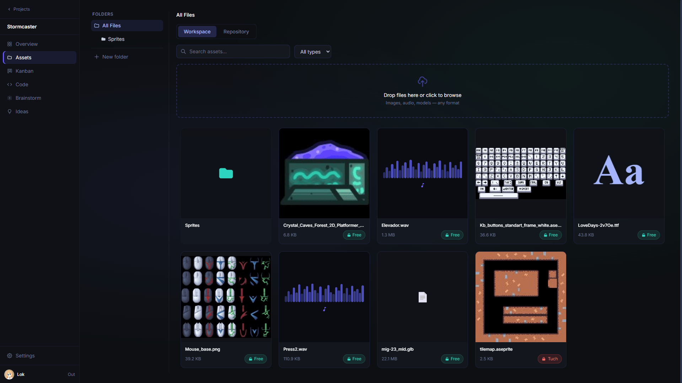
Task: Click Free lock badge on Elevador.wav
Action: (452, 235)
